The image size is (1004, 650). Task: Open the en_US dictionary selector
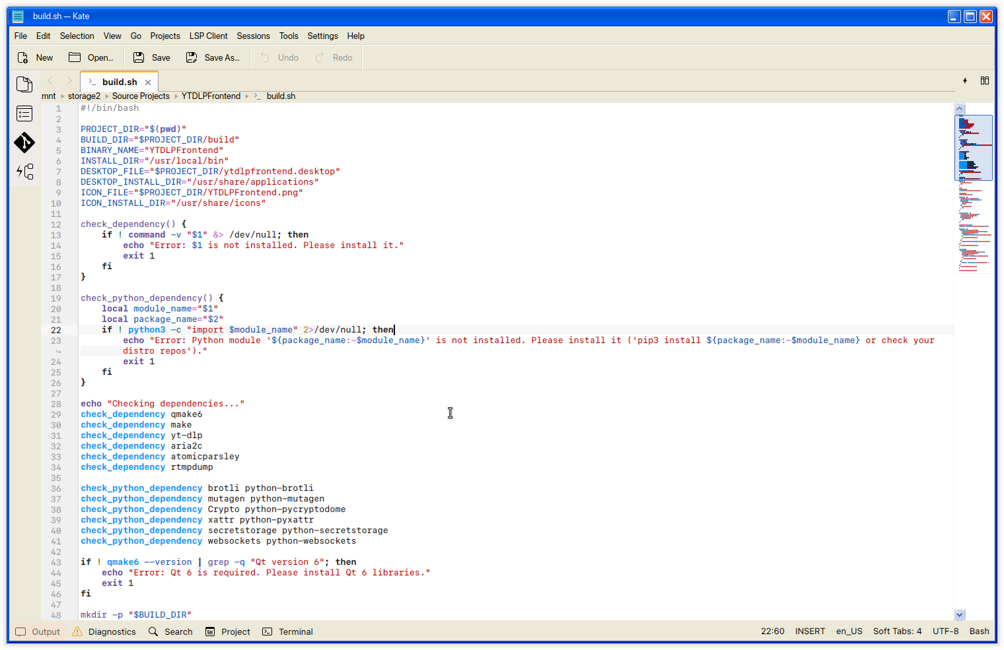849,632
